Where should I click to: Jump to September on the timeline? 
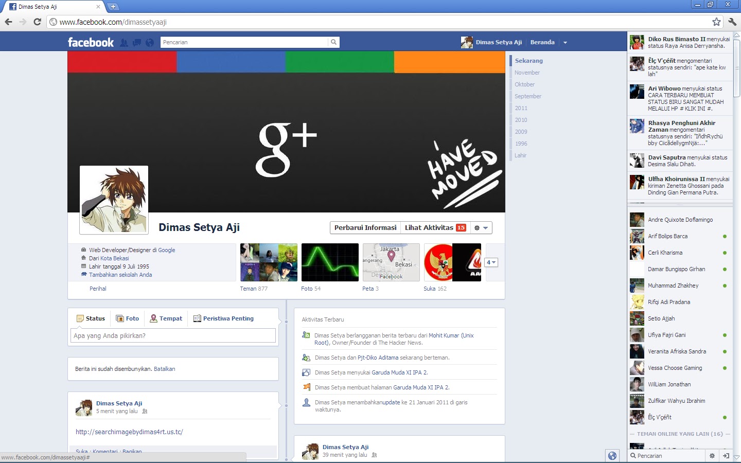point(528,96)
